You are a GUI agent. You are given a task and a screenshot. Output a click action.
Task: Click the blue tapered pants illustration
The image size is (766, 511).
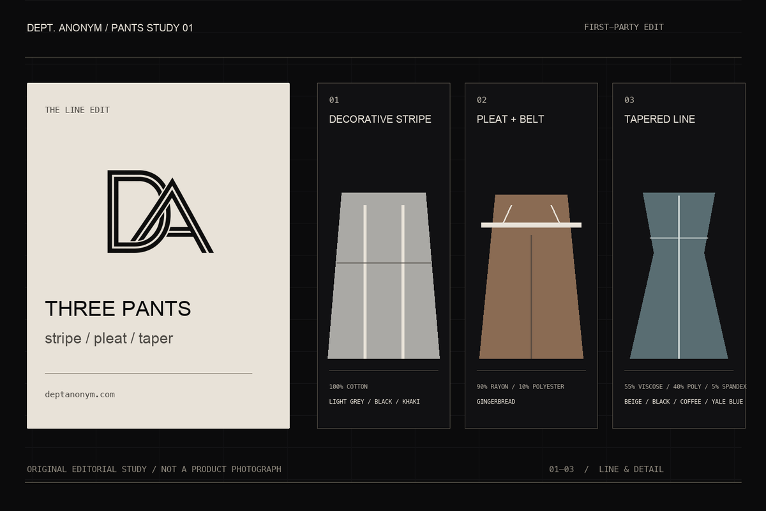(679, 275)
